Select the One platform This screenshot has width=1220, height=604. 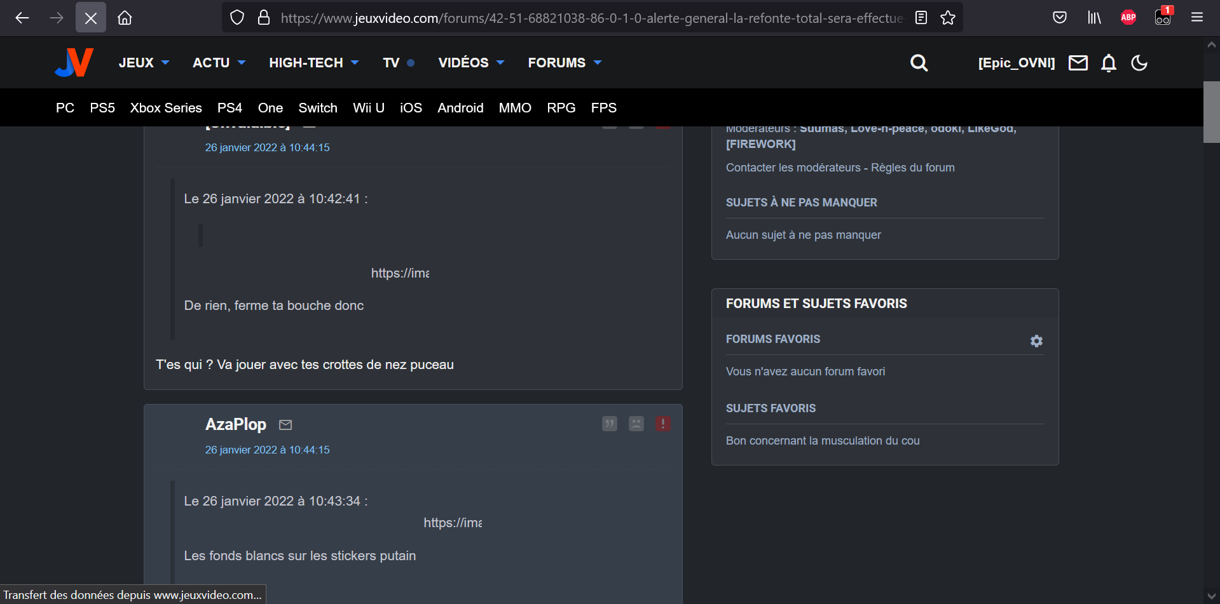270,108
